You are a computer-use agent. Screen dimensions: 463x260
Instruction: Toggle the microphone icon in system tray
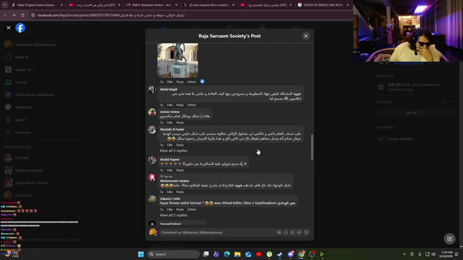pyautogui.click(x=420, y=254)
